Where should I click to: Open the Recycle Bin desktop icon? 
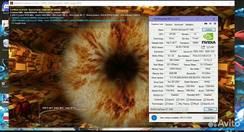5,45
